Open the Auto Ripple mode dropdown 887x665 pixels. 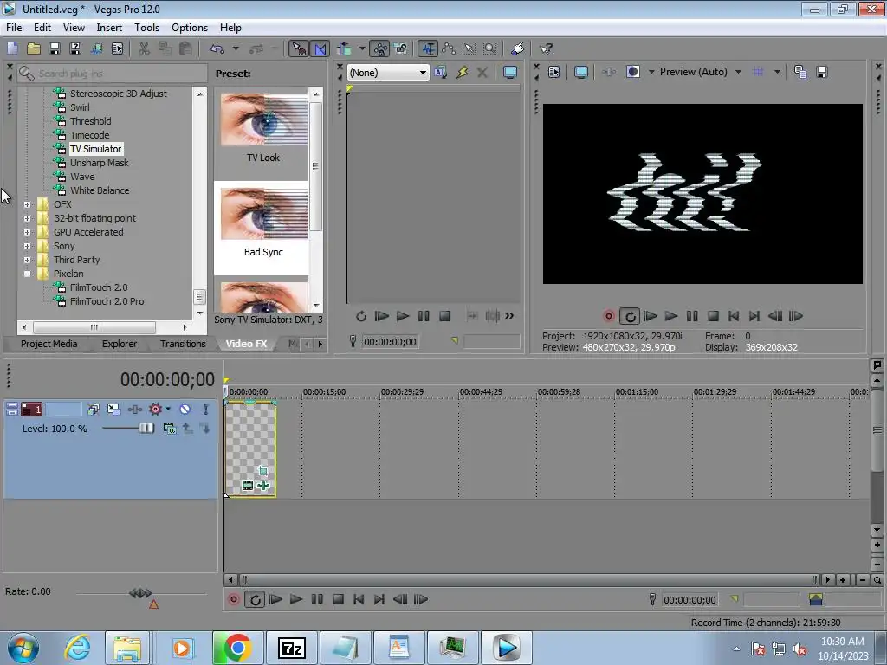[362, 48]
